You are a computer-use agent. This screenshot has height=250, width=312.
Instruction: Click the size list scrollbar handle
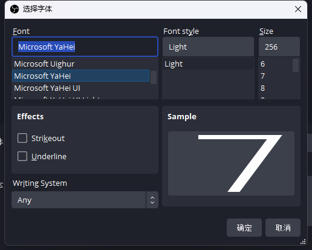296,65
